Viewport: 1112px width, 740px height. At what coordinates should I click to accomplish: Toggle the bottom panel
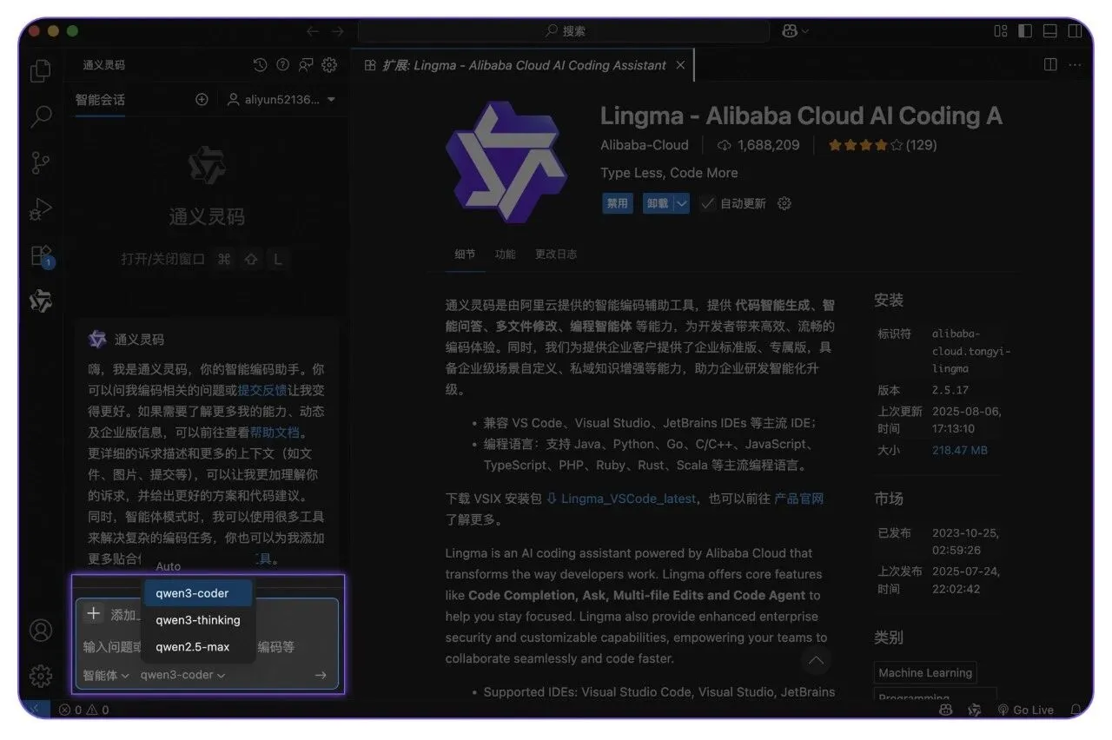[1050, 31]
